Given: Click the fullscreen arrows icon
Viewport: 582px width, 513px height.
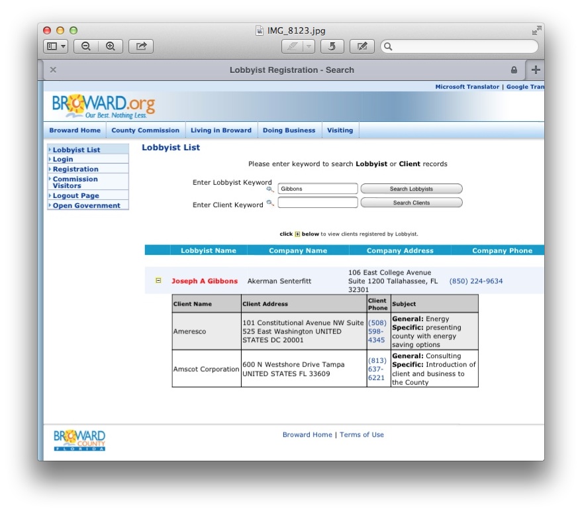Looking at the screenshot, I should (x=536, y=30).
